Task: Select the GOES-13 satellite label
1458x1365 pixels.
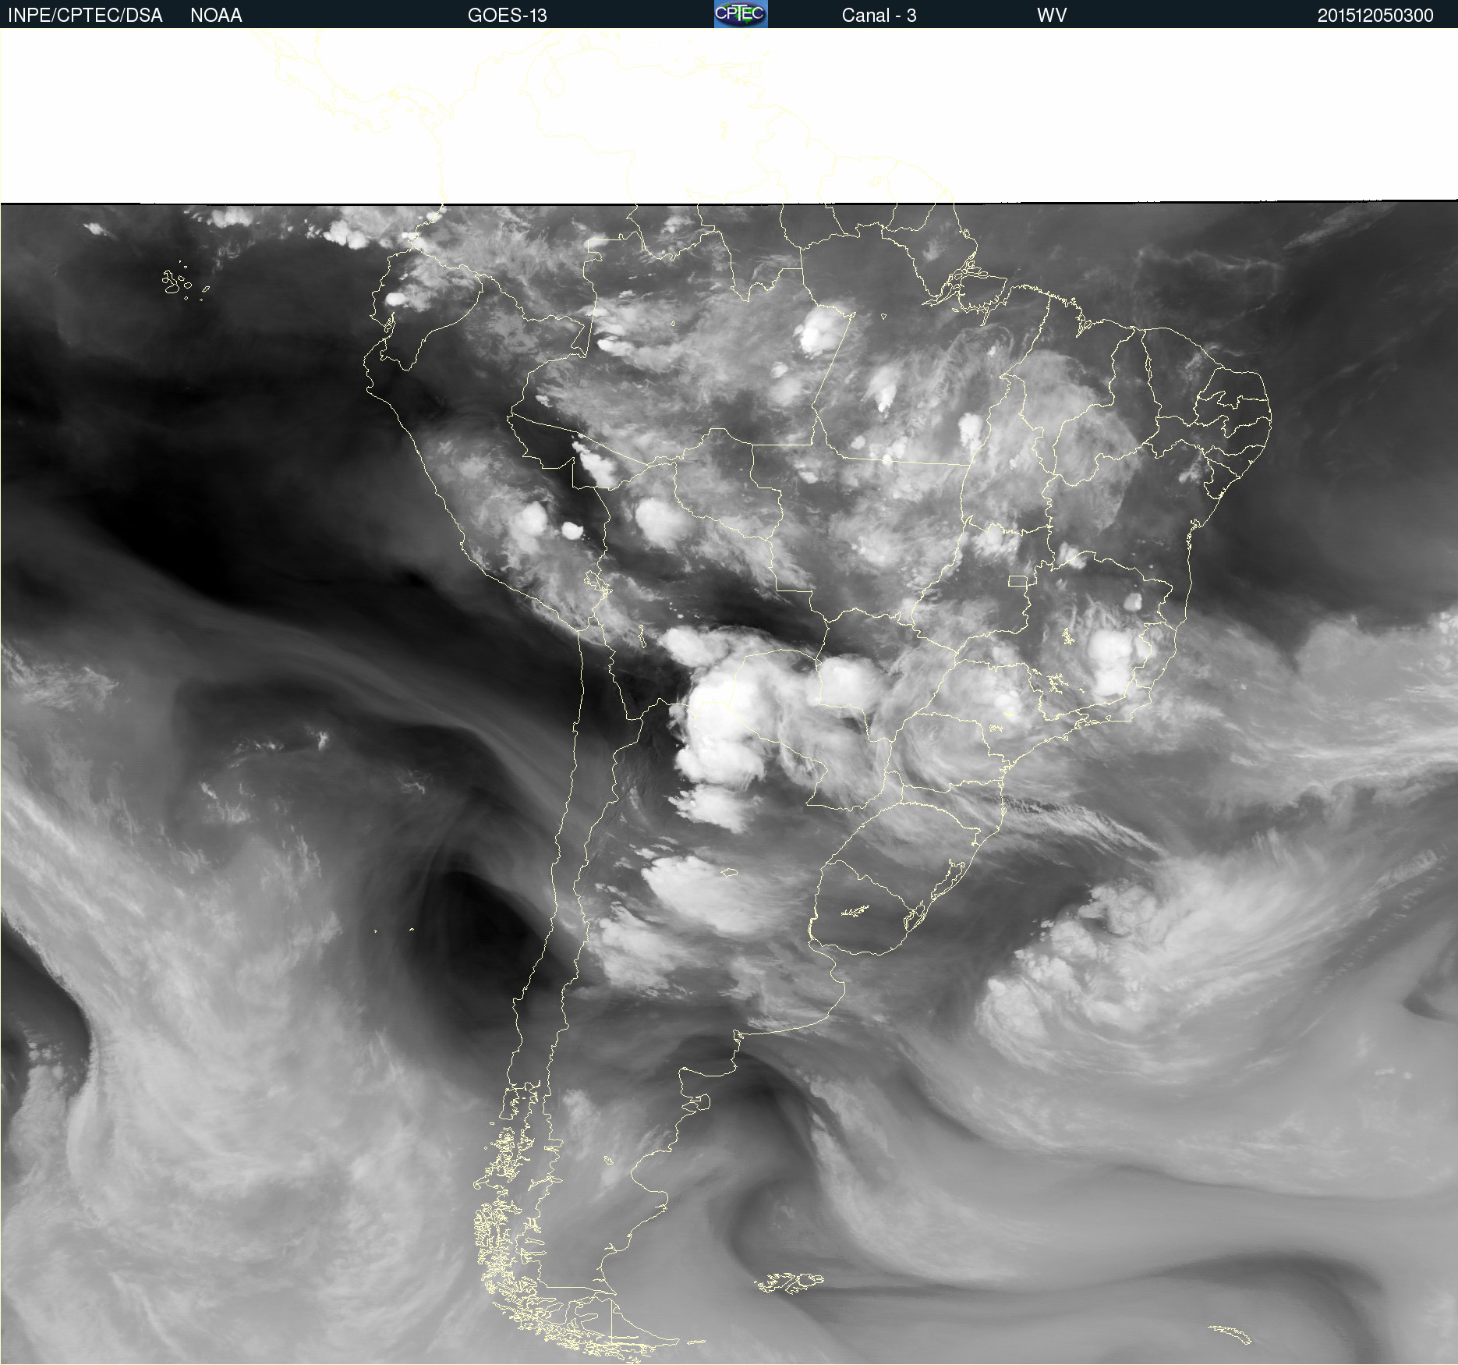Action: coord(507,15)
